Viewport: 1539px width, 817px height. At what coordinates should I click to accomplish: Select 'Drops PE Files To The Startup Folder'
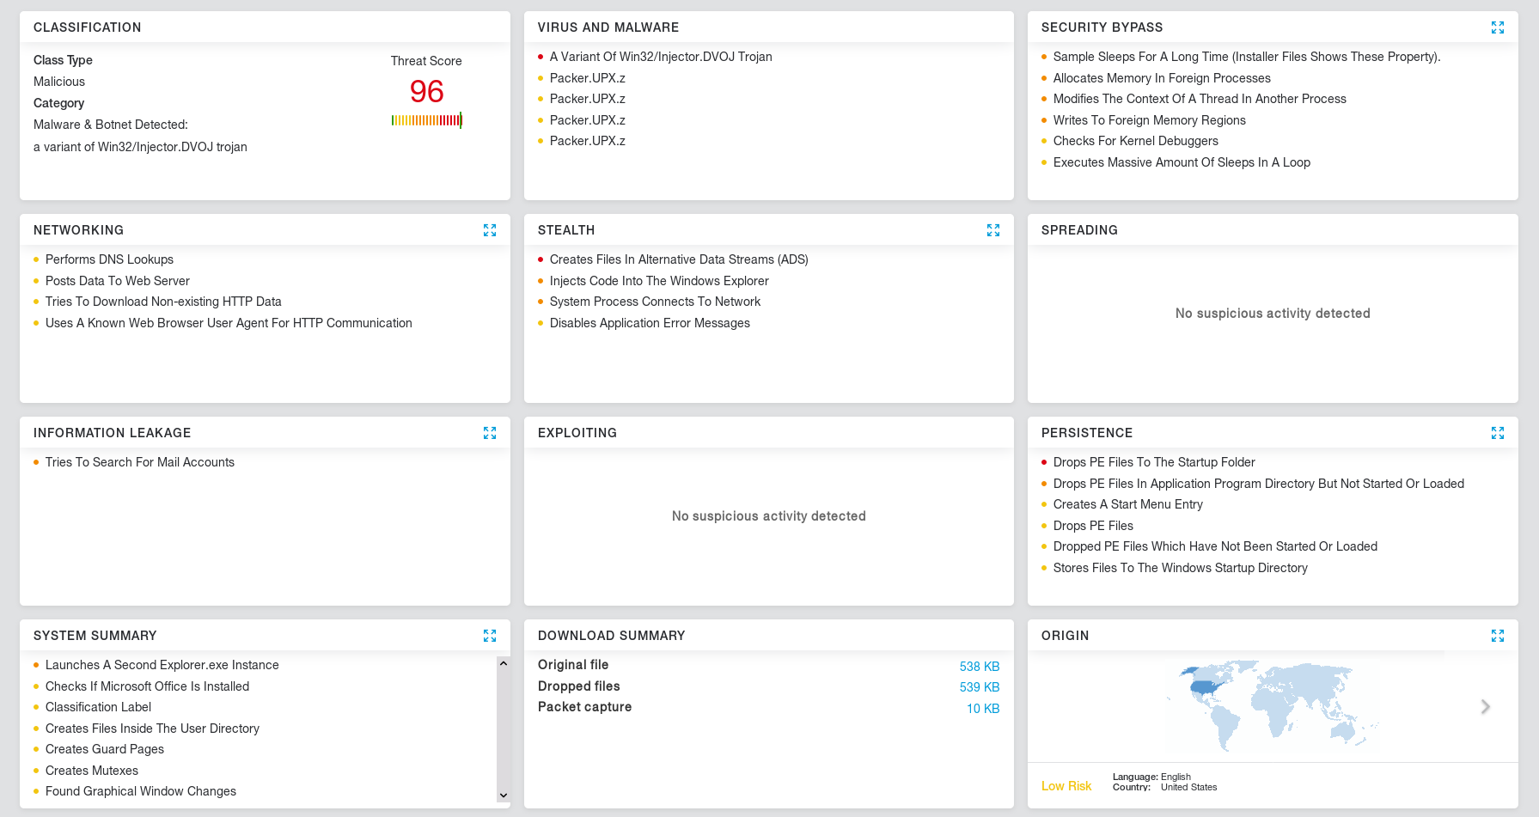pyautogui.click(x=1154, y=462)
